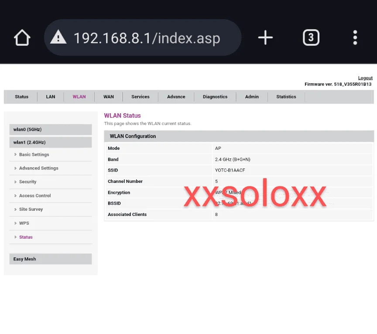Screen dimensions: 377x334
Task: Click the BSSID row label
Action: (114, 203)
